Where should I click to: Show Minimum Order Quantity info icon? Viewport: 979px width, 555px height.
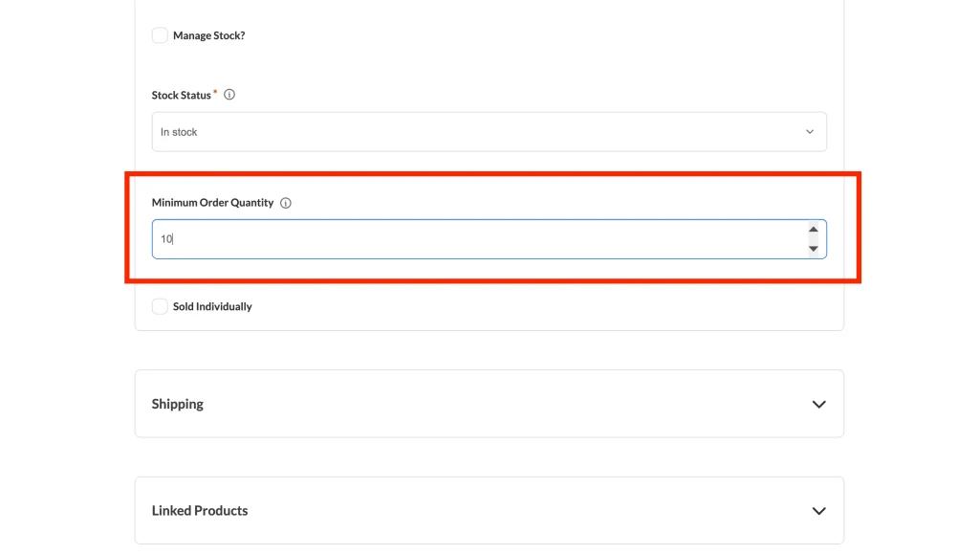coord(285,203)
